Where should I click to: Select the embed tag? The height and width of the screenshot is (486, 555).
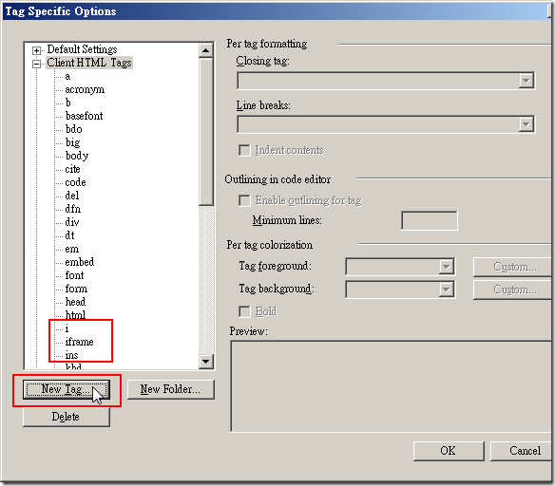pyautogui.click(x=80, y=262)
